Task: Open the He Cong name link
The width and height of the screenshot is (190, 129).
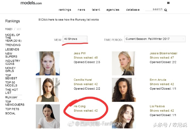Action: [80, 106]
